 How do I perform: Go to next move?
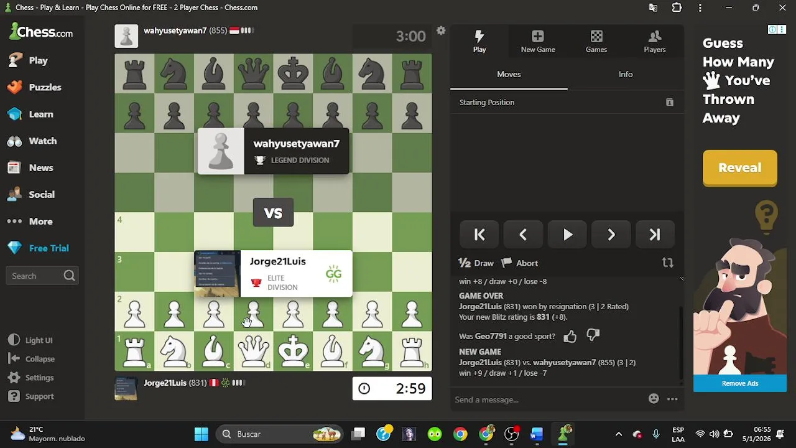coord(611,235)
